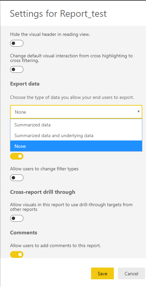Click 'Allow users to add comments' label
Image resolution: width=146 pixels, height=287 pixels.
point(55,245)
